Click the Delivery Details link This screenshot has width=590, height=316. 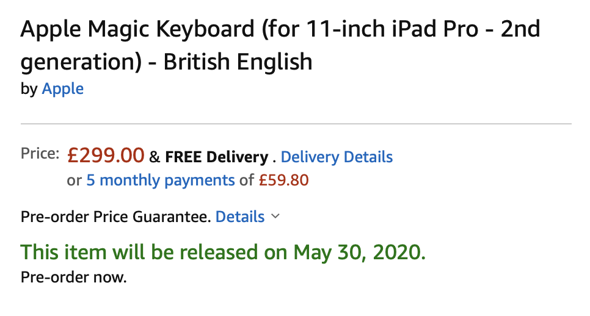[x=337, y=157]
